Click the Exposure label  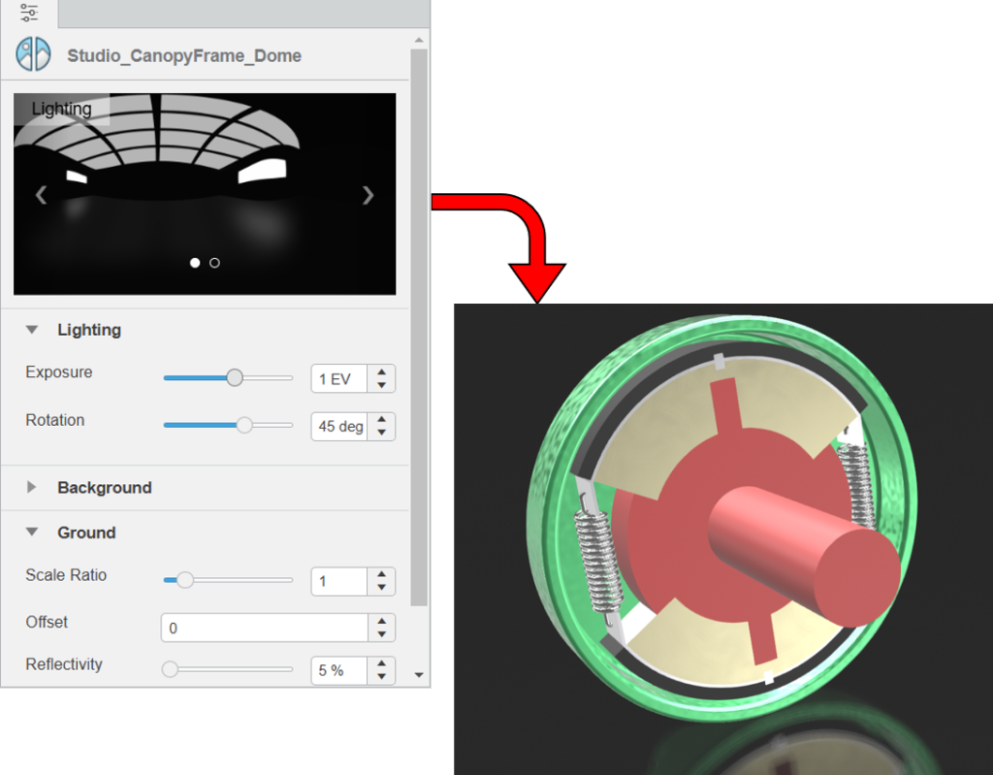coord(59,371)
